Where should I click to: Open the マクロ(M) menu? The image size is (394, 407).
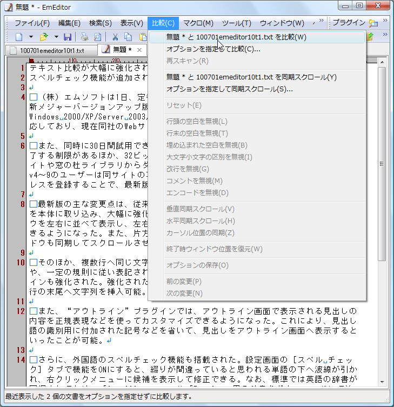pos(198,23)
